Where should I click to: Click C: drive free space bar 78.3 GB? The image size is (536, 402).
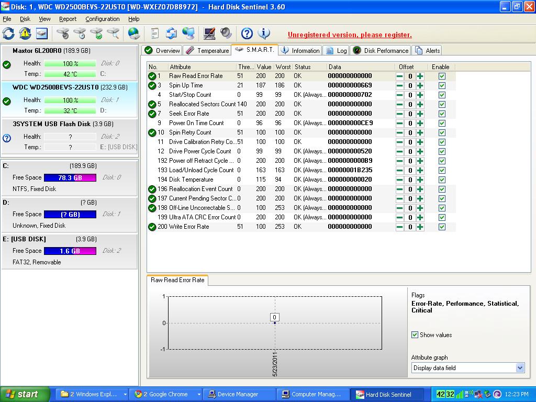(x=70, y=178)
